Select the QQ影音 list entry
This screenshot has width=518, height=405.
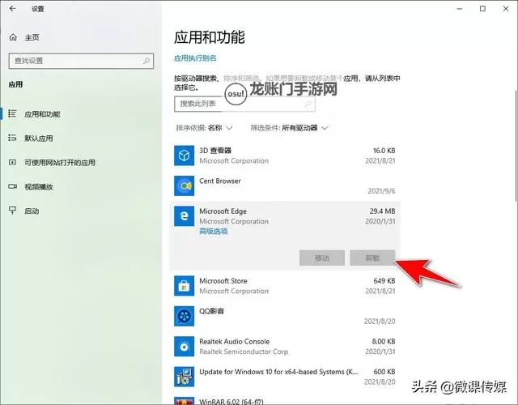click(x=285, y=316)
